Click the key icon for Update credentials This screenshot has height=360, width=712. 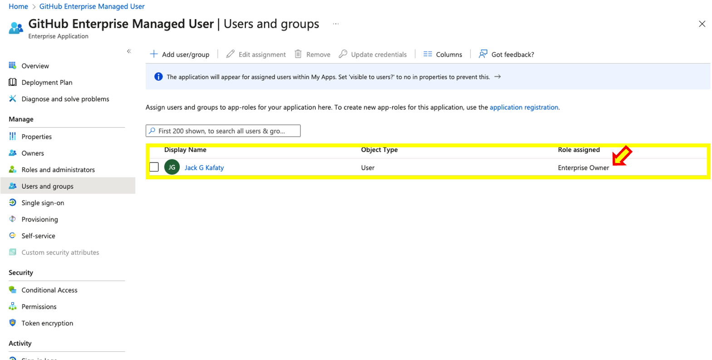coord(343,54)
